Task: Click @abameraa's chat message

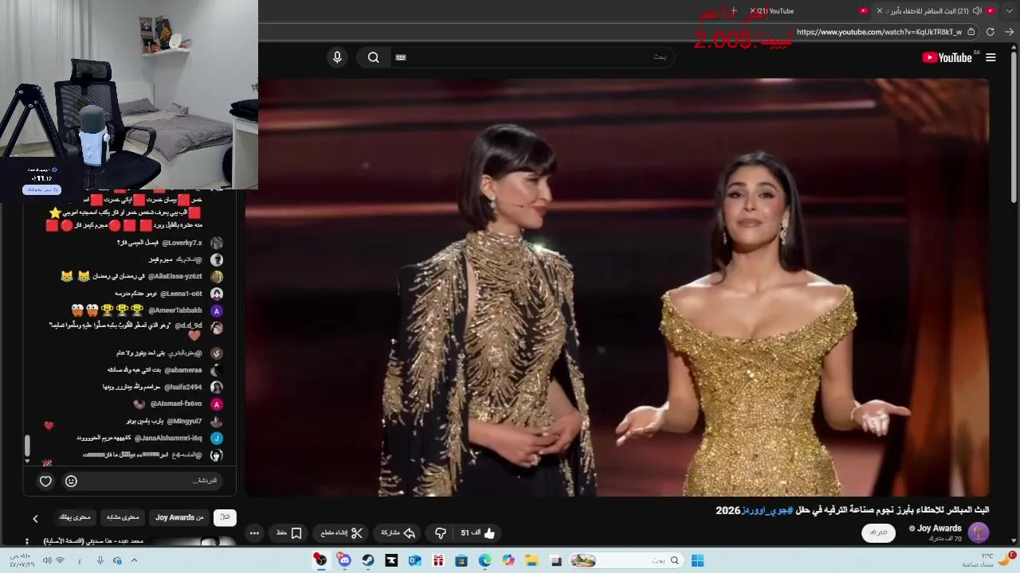Action: 155,370
